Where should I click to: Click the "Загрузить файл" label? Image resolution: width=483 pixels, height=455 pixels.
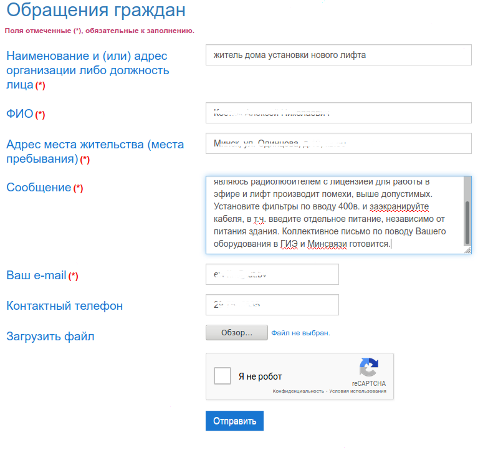pos(50,337)
